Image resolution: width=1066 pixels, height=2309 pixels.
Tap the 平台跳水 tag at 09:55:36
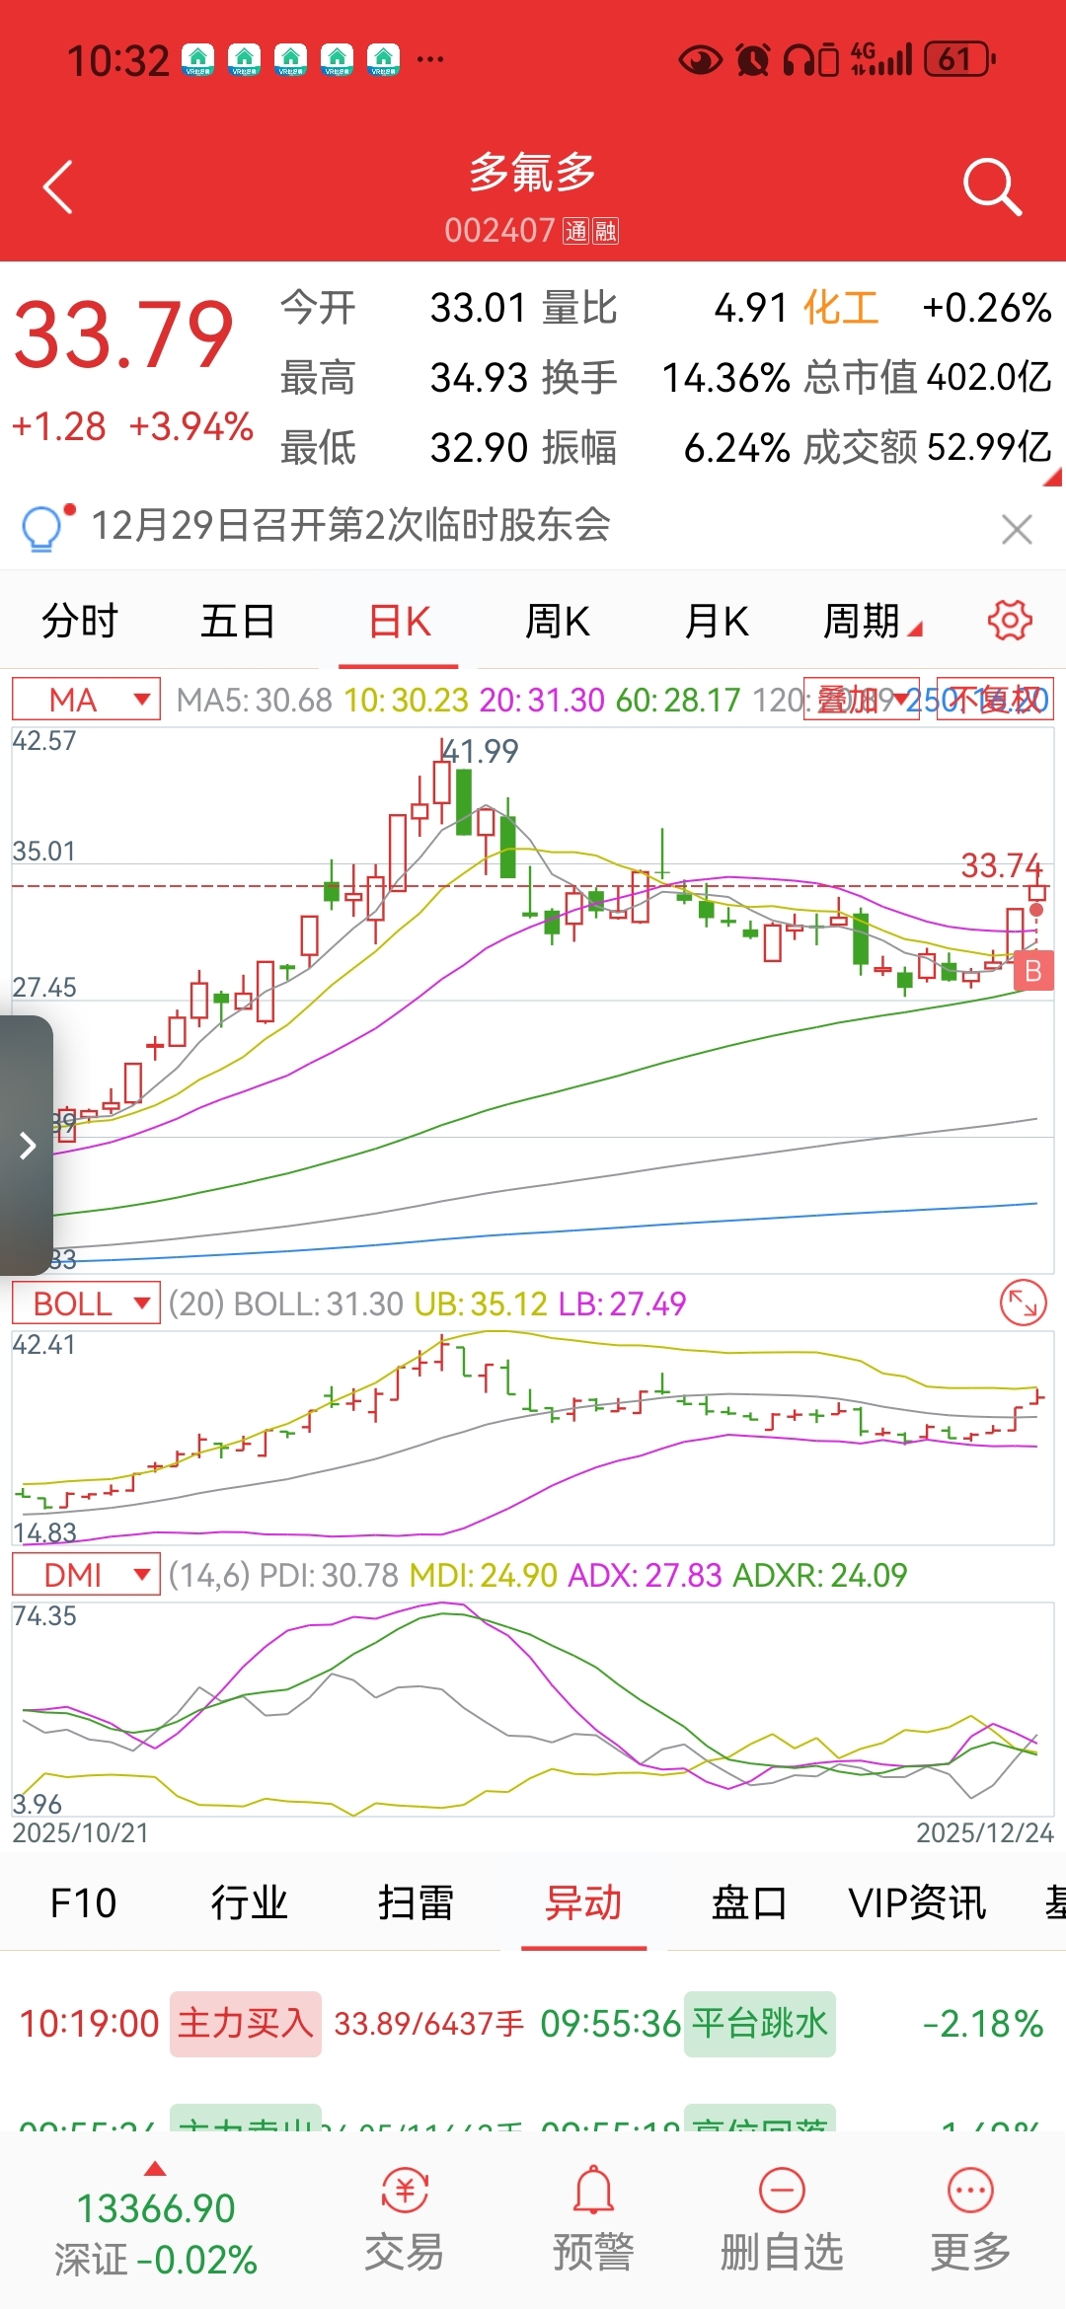pyautogui.click(x=760, y=2024)
